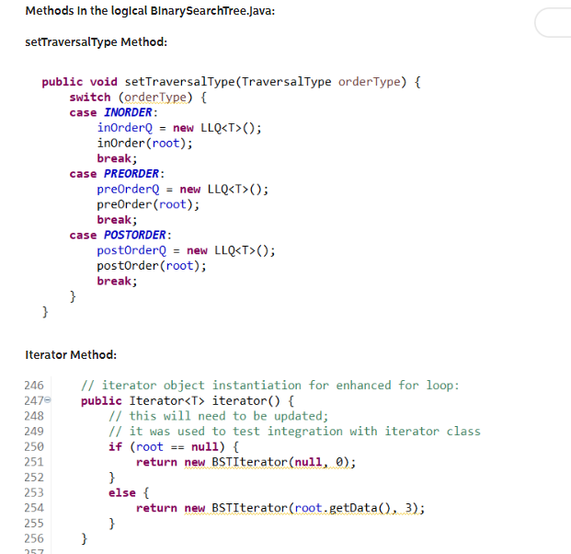Click 'inOrderQ = new LLQ<T>();' statement
This screenshot has width=571, height=554.
179,128
